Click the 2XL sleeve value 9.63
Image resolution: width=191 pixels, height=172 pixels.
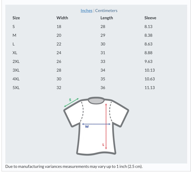148,61
